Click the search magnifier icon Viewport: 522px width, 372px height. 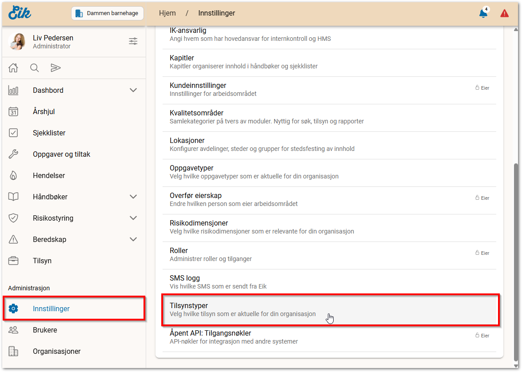34,68
